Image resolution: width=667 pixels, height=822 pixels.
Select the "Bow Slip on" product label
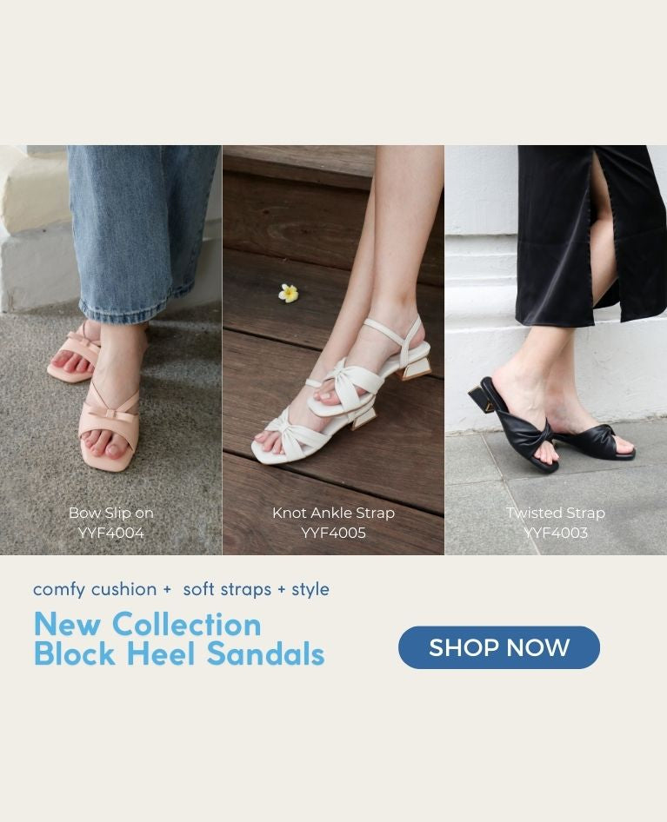pyautogui.click(x=110, y=513)
